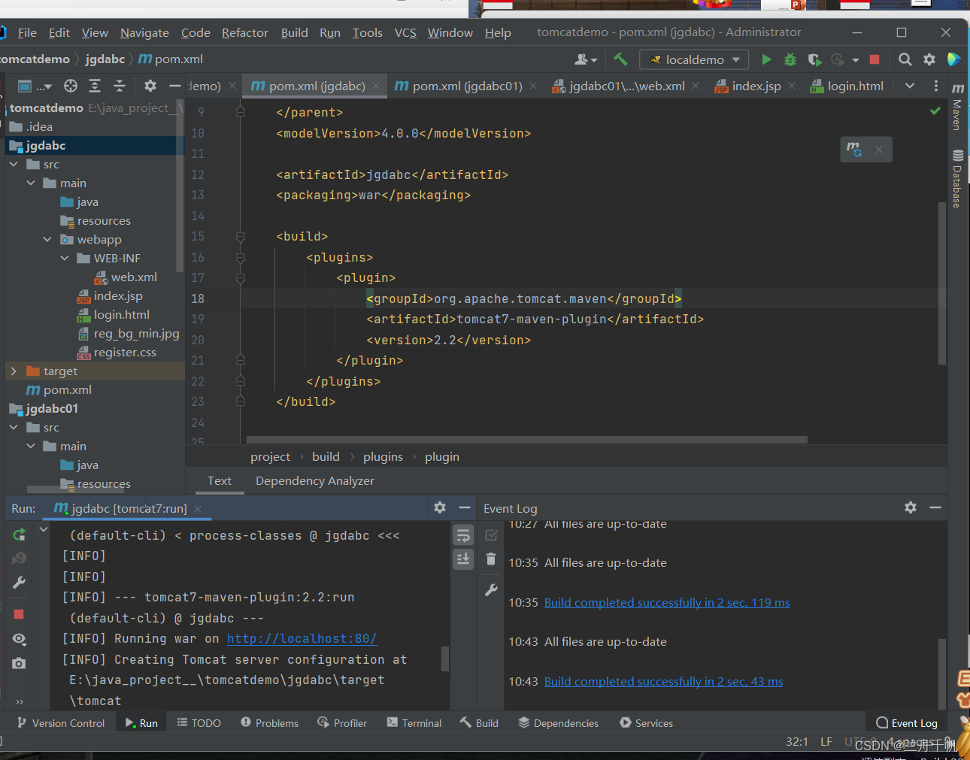970x760 pixels.
Task: Open Search Everywhere magnifier icon
Action: (905, 59)
